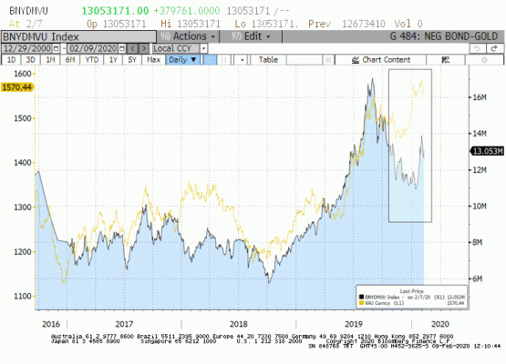
Task: Click the Vol 0 readout
Action: coord(408,24)
